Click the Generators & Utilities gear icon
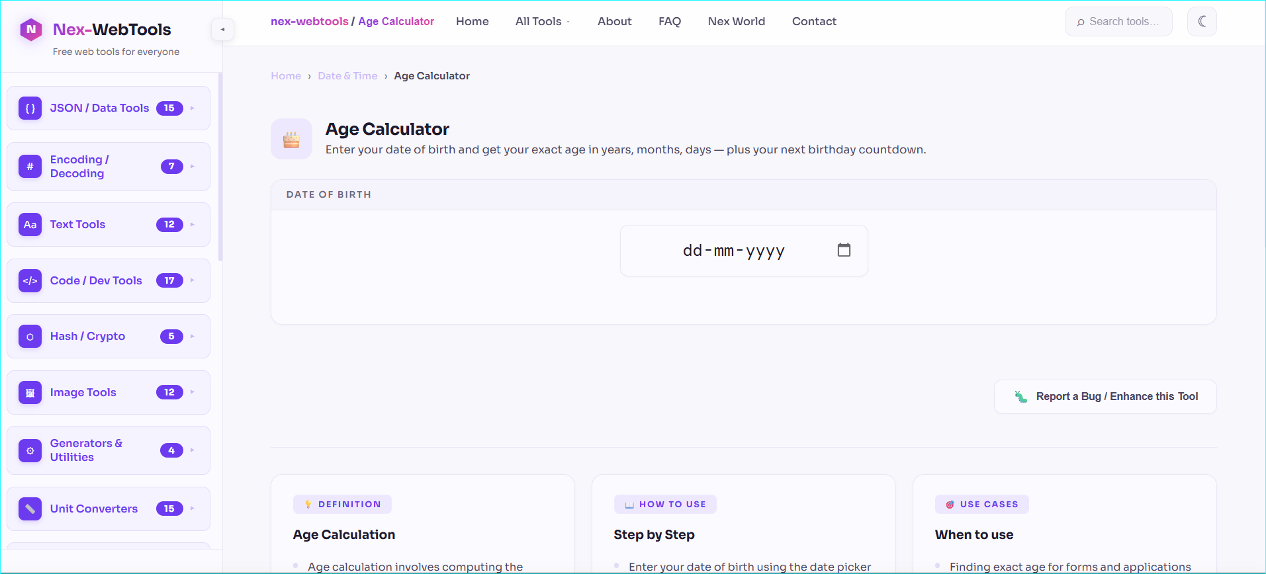This screenshot has width=1266, height=574. 30,450
